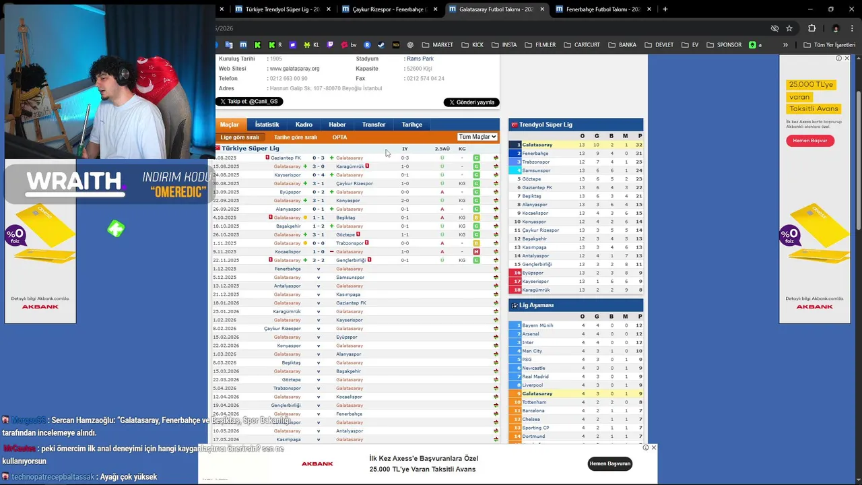Open Samsunspor in the 5.12.2025 fixture
The image size is (862, 485).
[x=350, y=278]
